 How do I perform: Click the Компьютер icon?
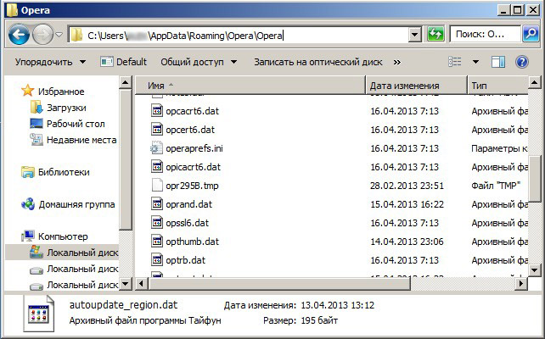coord(27,236)
